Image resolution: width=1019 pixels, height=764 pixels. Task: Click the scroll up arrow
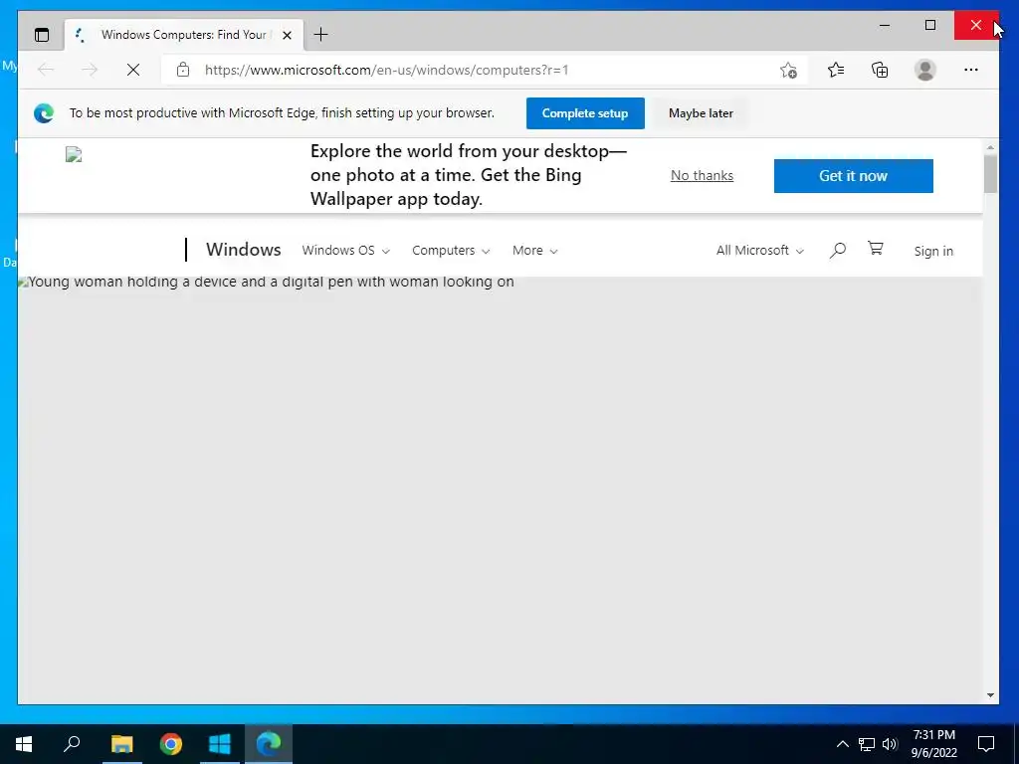click(990, 147)
